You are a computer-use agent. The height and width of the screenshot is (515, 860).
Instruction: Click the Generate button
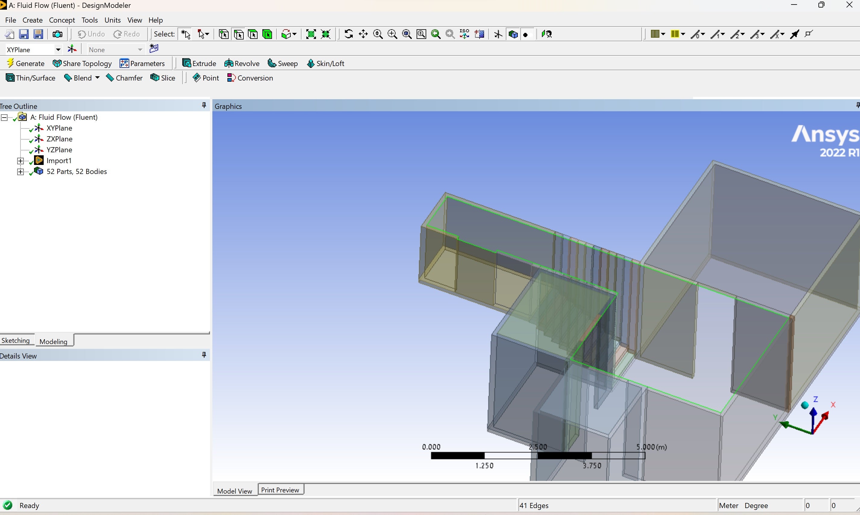26,64
